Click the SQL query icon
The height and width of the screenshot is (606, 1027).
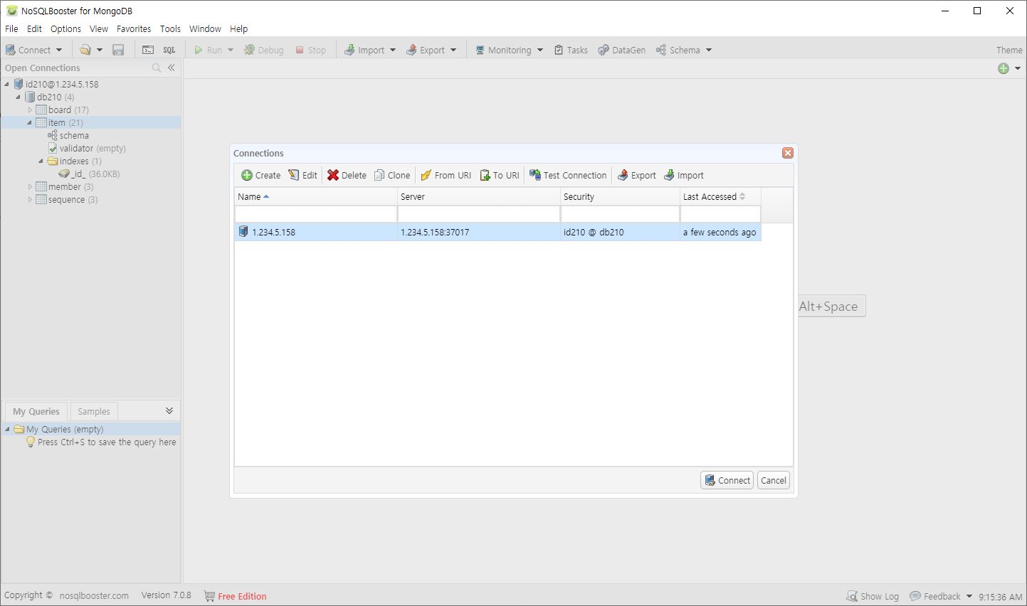pyautogui.click(x=169, y=50)
